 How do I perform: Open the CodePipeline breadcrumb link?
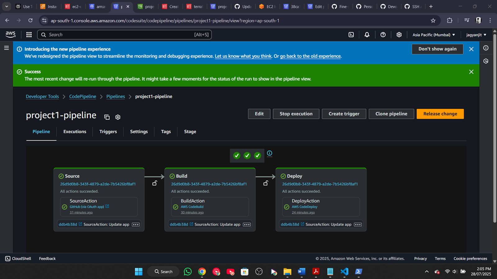pyautogui.click(x=83, y=97)
